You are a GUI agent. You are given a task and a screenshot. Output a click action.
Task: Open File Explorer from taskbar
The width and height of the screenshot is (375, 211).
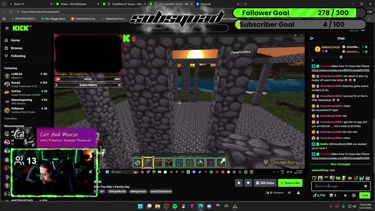[158, 206]
